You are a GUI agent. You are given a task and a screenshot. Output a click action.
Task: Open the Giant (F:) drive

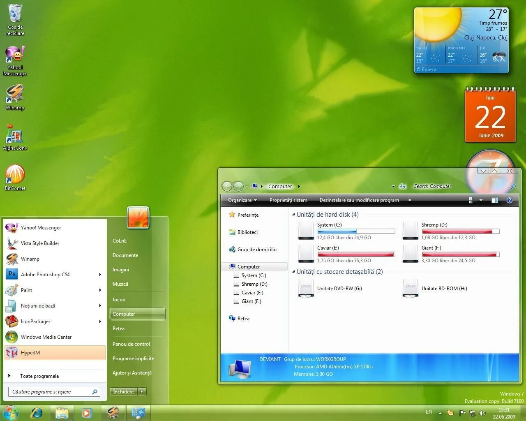[450, 254]
